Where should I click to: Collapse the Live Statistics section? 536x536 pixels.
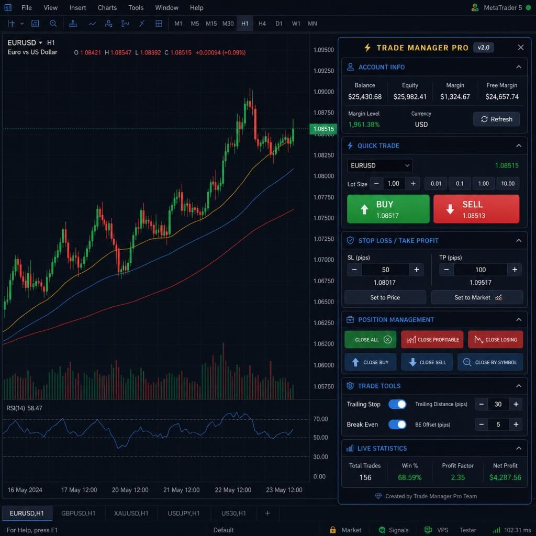point(519,448)
